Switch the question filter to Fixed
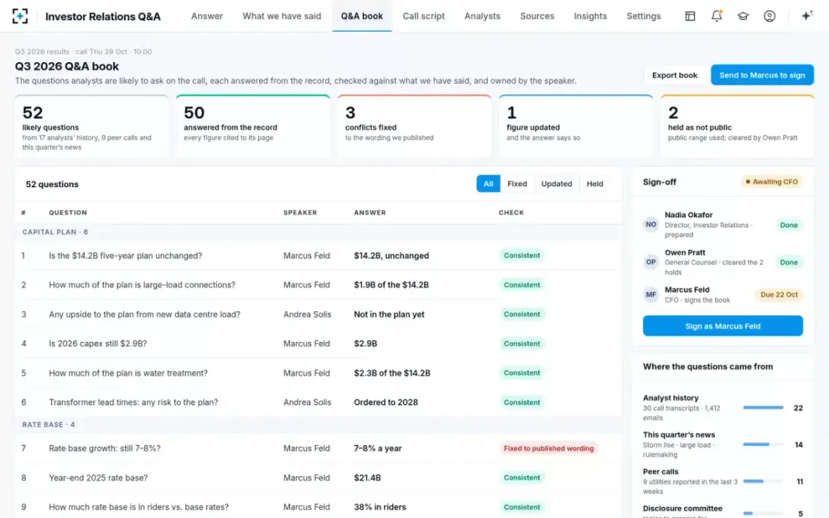829x518 pixels. [x=517, y=184]
